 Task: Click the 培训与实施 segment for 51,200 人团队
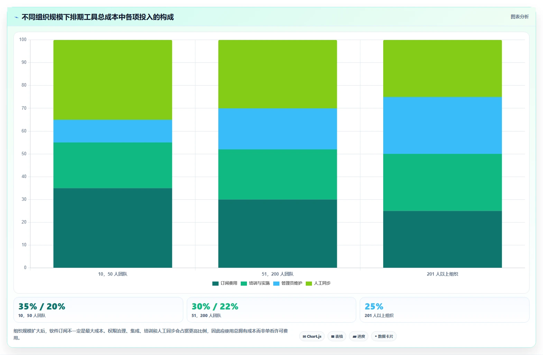pos(278,175)
